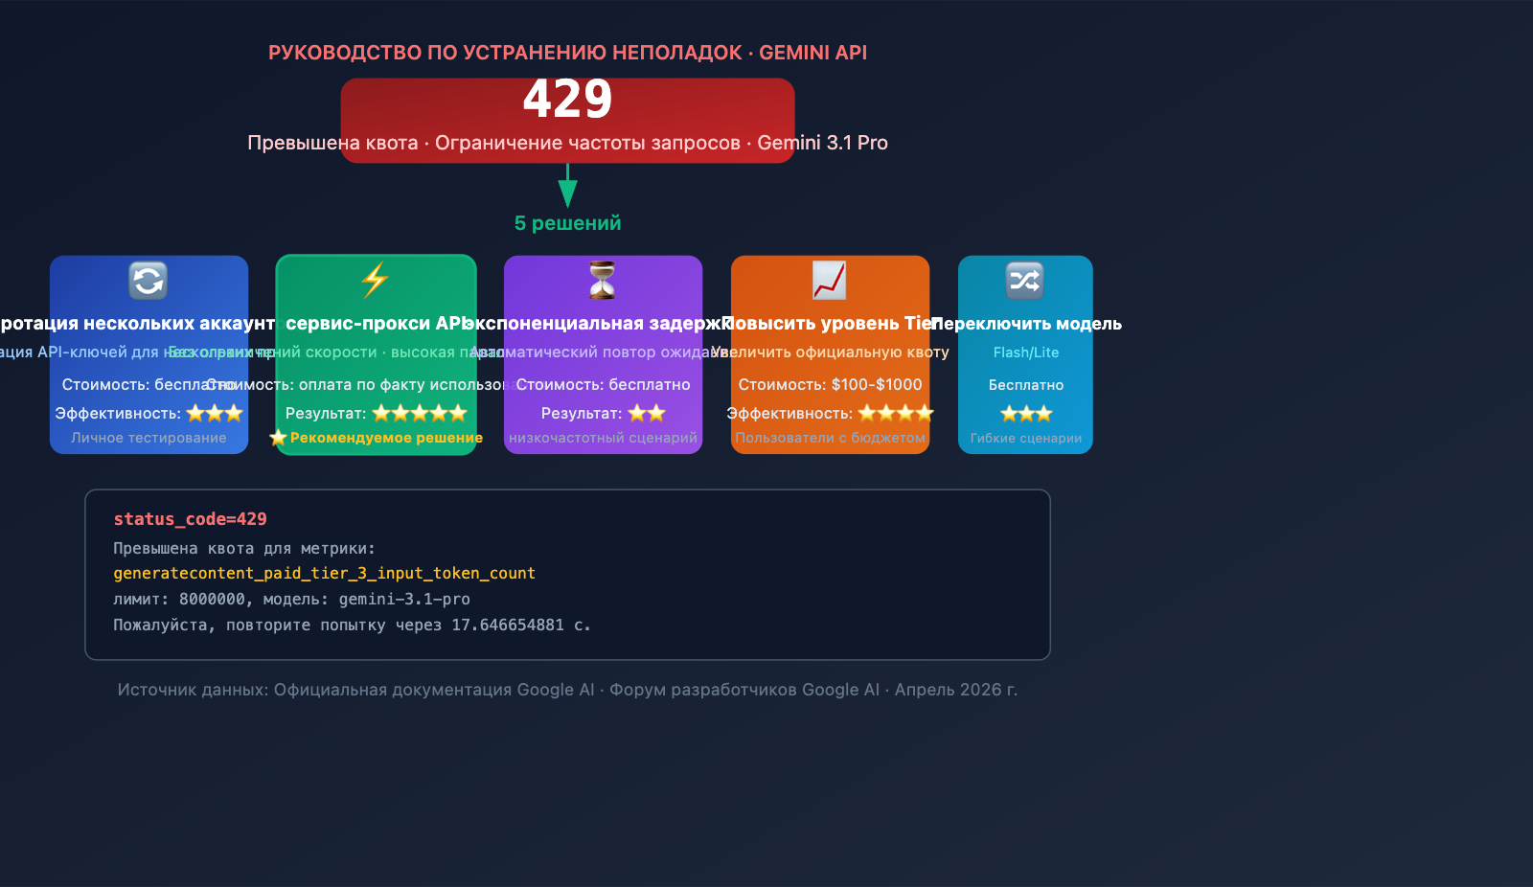The height and width of the screenshot is (887, 1533).
Task: Click the Переключить модель card
Action: point(1025,354)
